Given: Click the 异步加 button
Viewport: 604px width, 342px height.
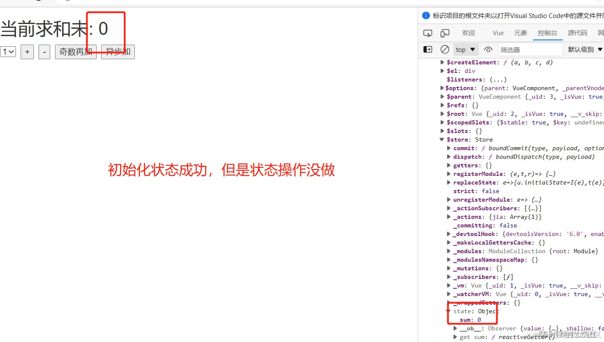Looking at the screenshot, I should pos(118,52).
